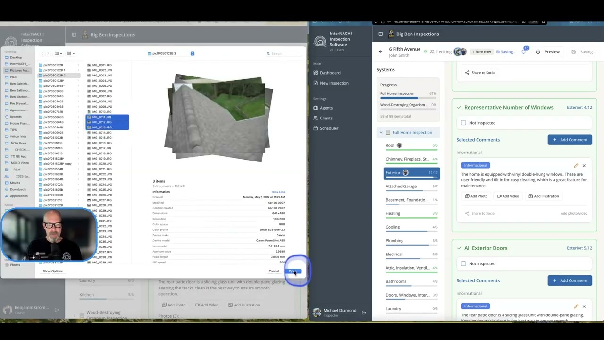Select PICS folder in Favorites sidebar
604x340 pixels.
point(13,77)
